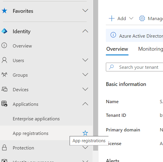Click the 'Primary domain' label

click(x=123, y=130)
